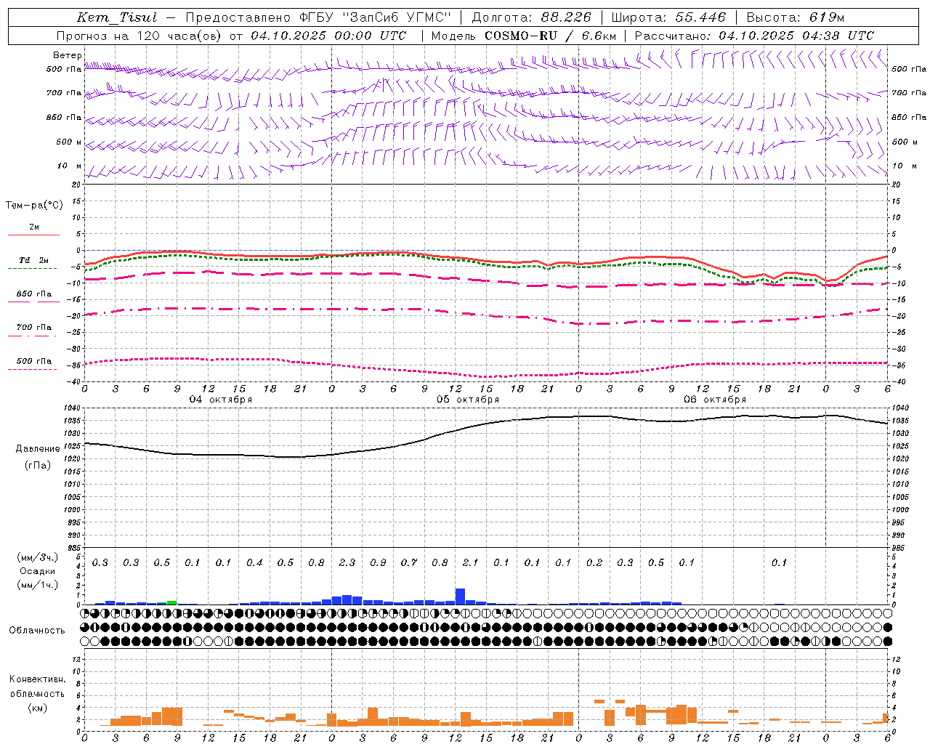Click the green bar in the precipitation chart
Screen dimensions: 930x744
pyautogui.click(x=171, y=602)
